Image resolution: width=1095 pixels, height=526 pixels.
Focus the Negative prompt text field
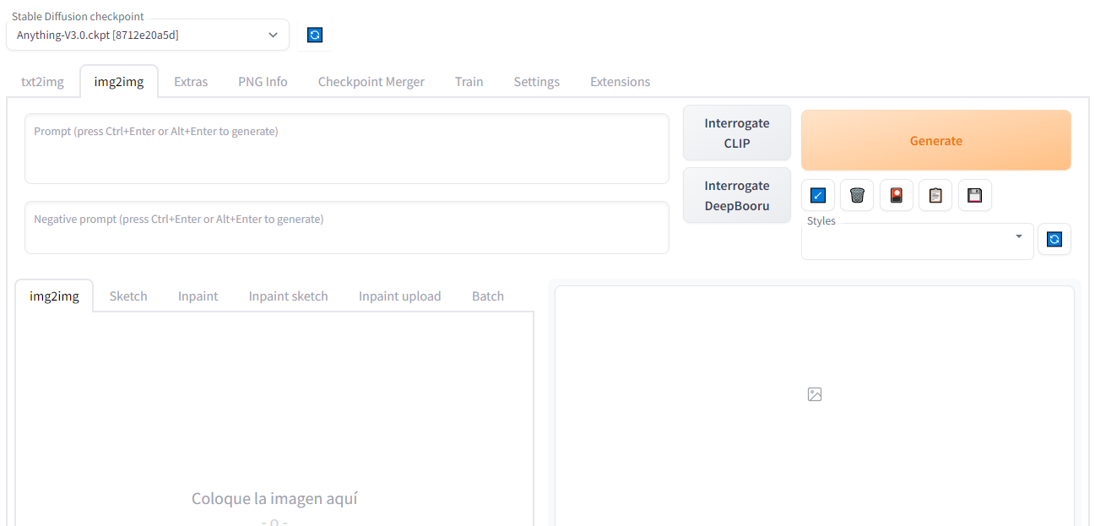(x=347, y=228)
